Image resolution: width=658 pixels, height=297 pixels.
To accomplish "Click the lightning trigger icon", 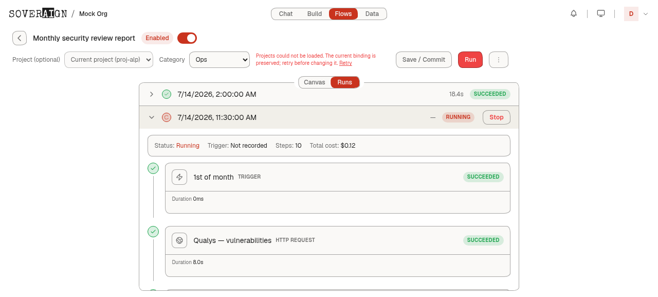I will (x=179, y=177).
